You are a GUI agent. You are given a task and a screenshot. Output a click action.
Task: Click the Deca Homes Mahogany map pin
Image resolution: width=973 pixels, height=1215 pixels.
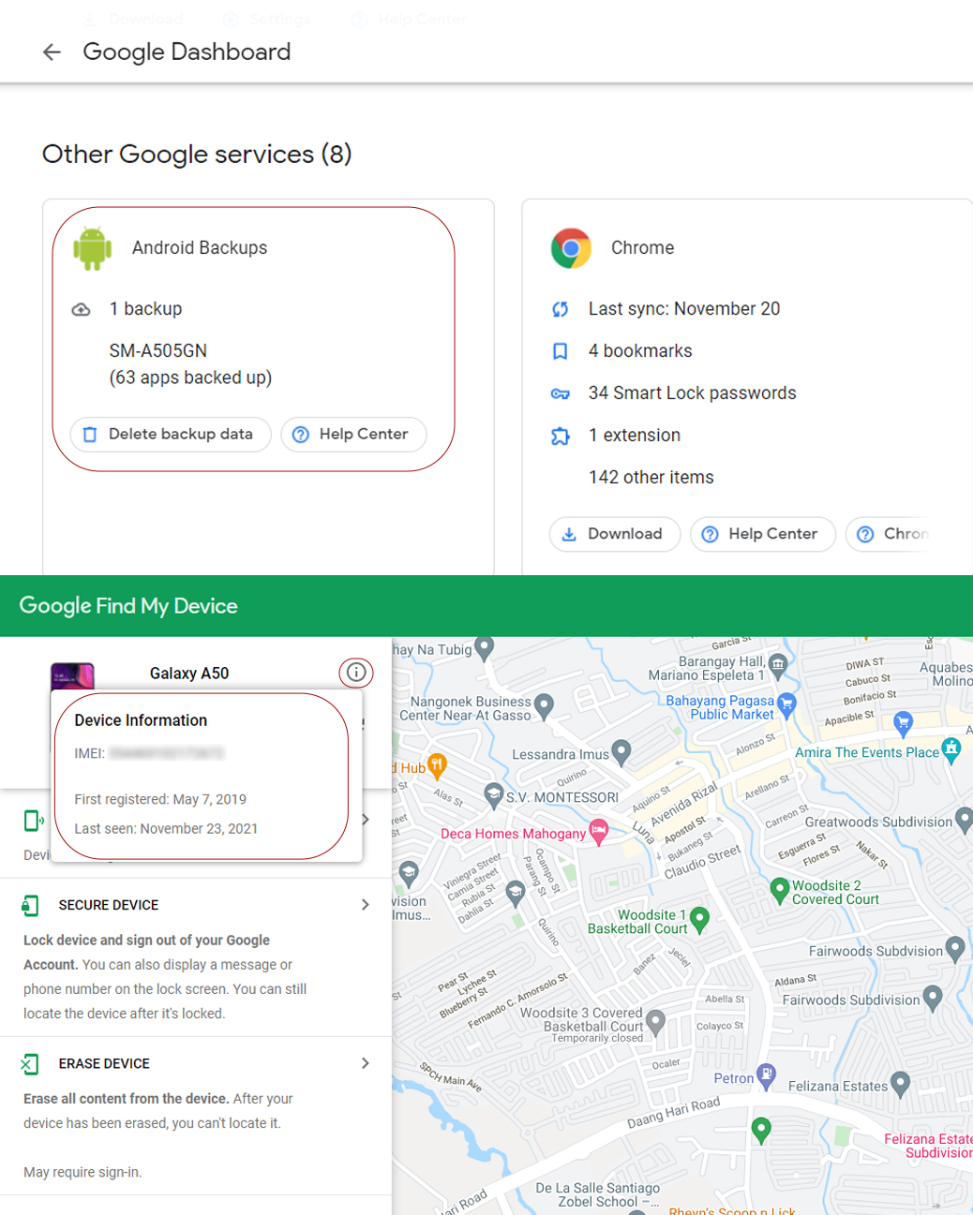click(x=598, y=831)
